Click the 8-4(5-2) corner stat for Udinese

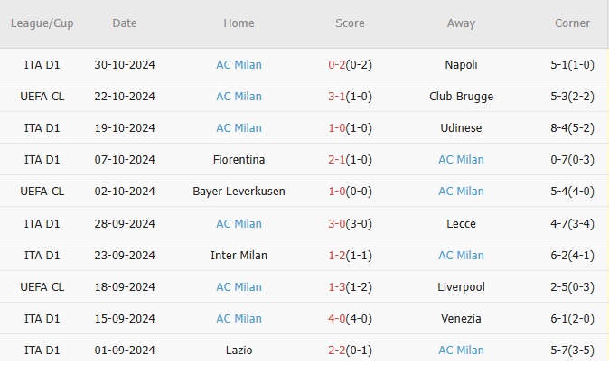[572, 128]
